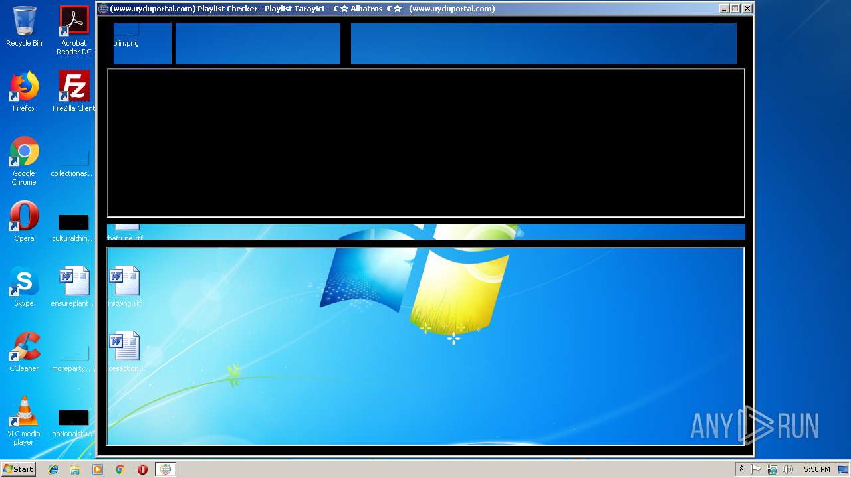Image resolution: width=851 pixels, height=478 pixels.
Task: Click the Playlist Checker taskbar button
Action: 166,469
